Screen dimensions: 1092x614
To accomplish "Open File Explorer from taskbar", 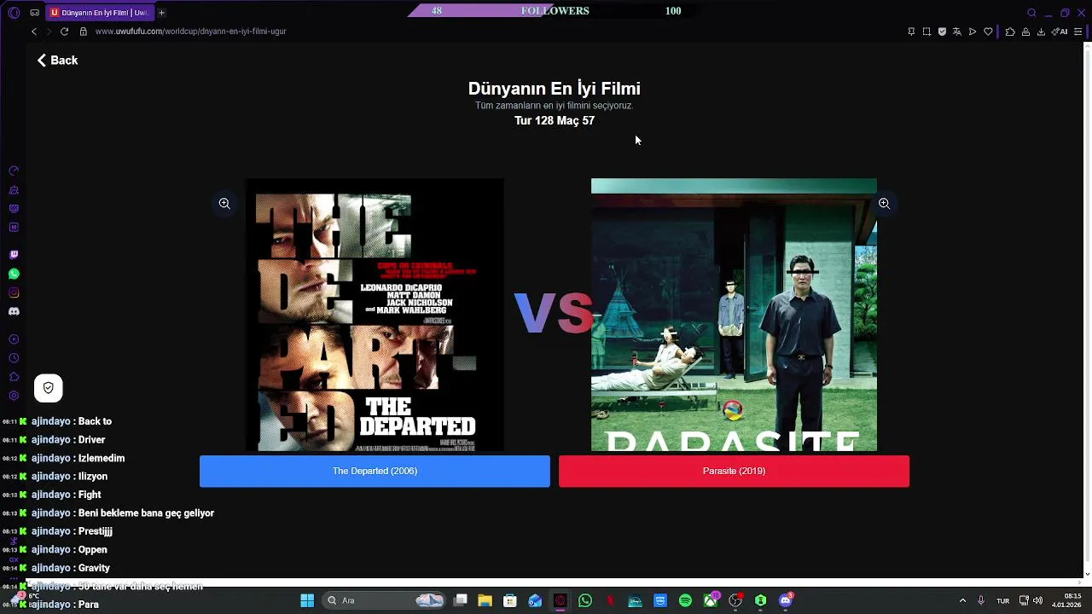I will (x=485, y=600).
